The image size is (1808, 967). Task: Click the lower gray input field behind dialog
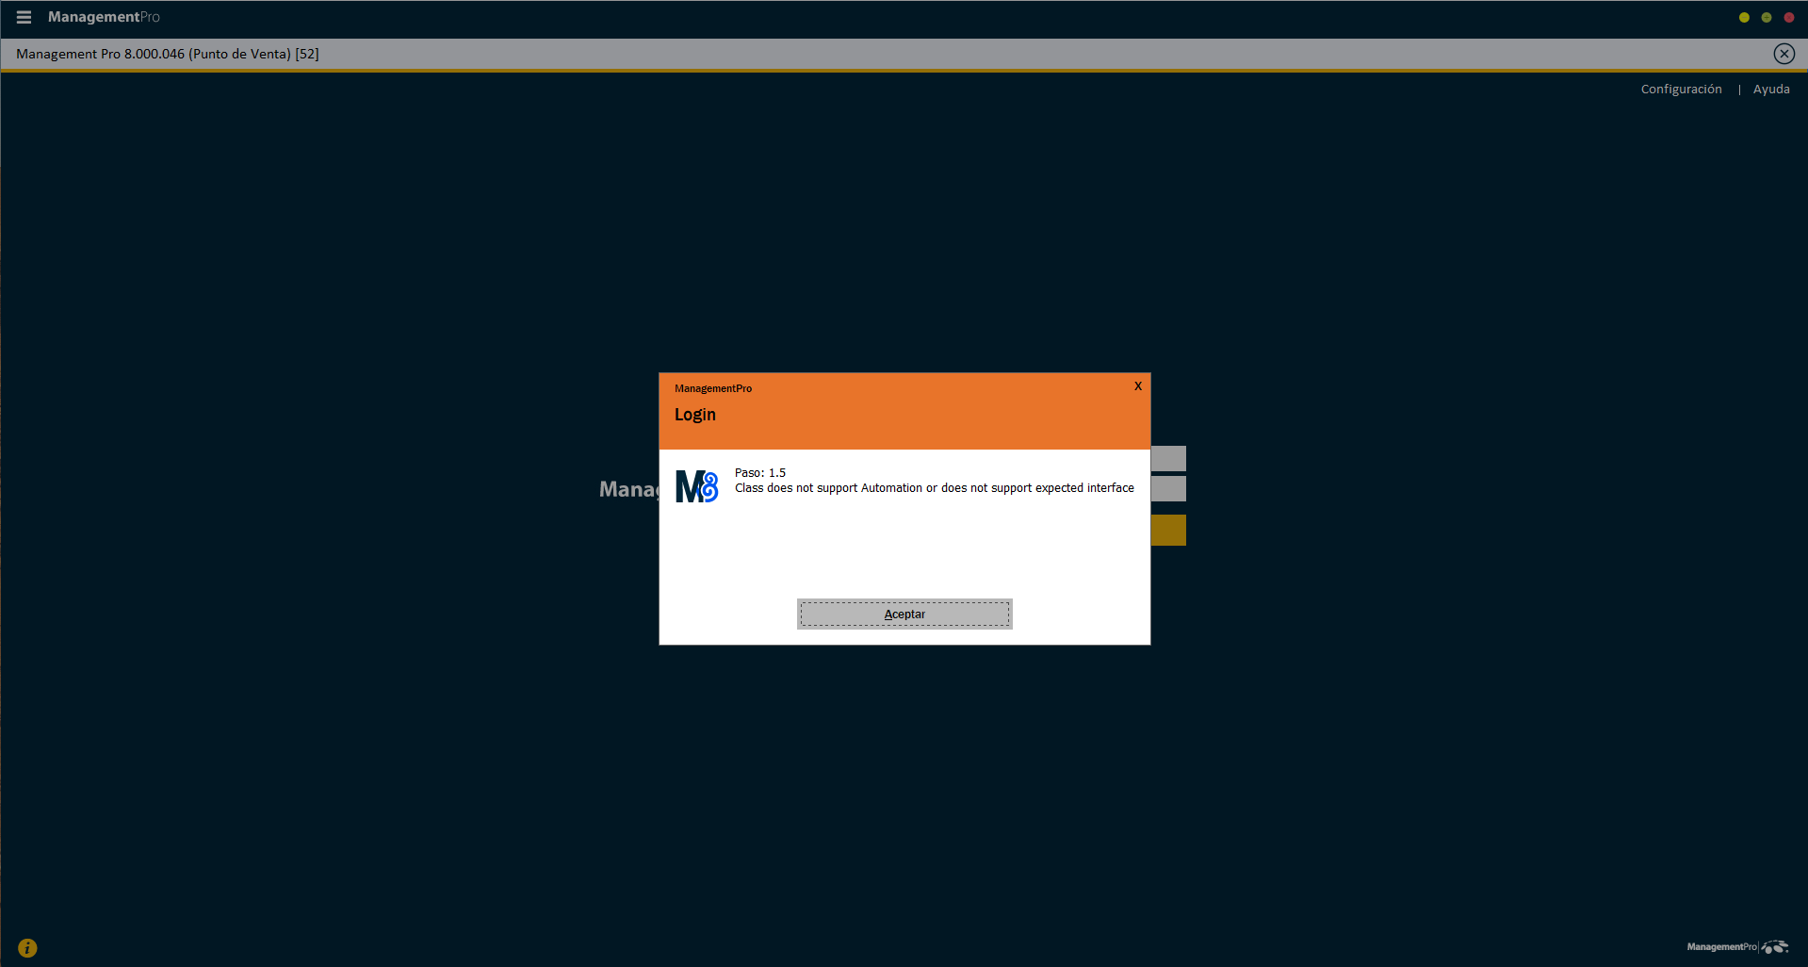tap(1168, 488)
